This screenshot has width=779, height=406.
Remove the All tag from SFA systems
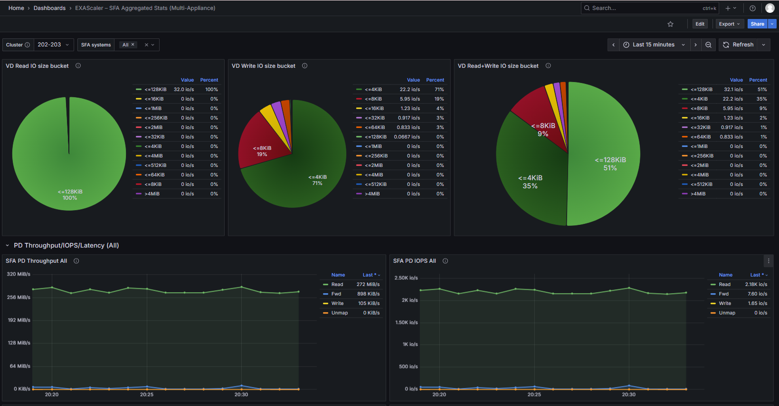(133, 45)
